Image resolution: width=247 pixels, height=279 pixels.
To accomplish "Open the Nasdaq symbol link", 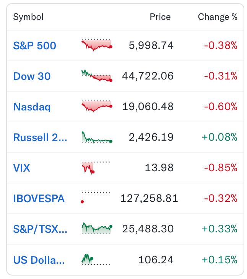I will point(32,107).
